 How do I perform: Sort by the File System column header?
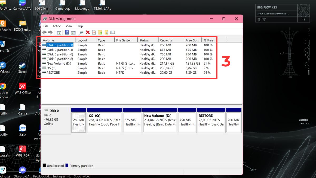[124, 40]
